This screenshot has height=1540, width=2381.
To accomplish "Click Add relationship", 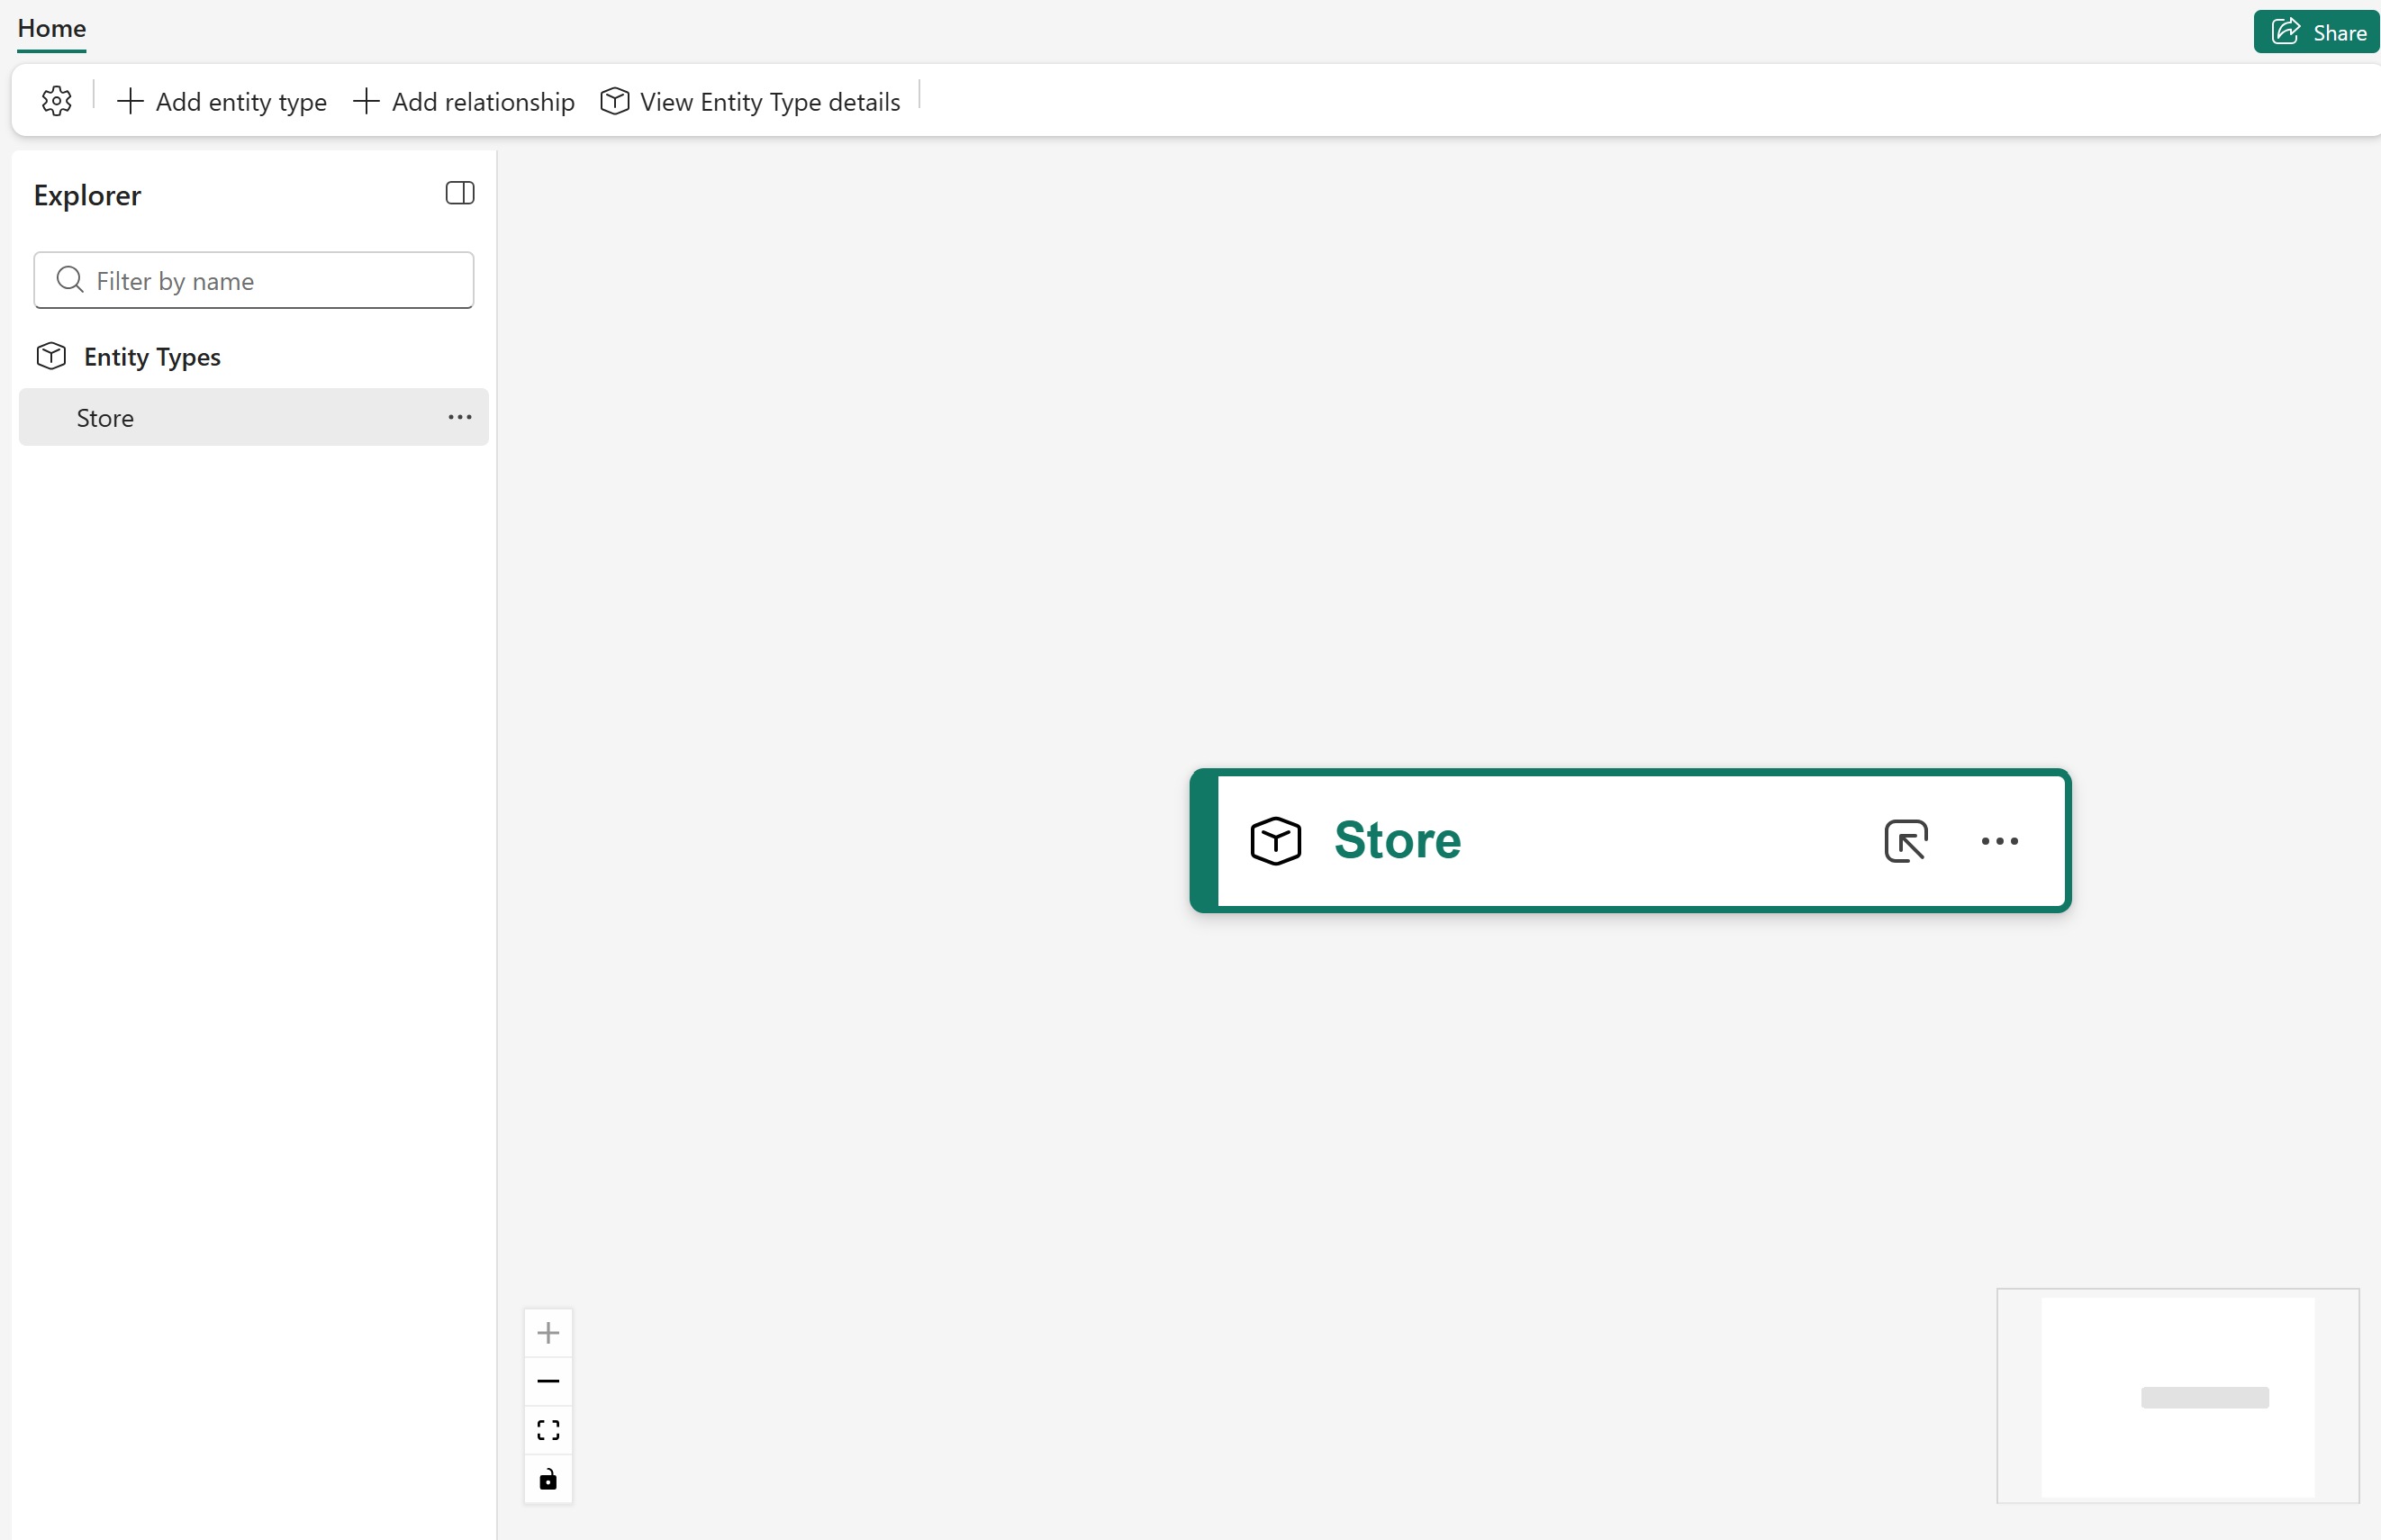I will pos(464,101).
